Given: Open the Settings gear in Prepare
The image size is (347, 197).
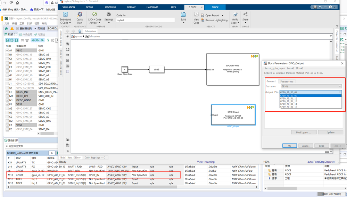Looking at the screenshot, I should click(109, 15).
